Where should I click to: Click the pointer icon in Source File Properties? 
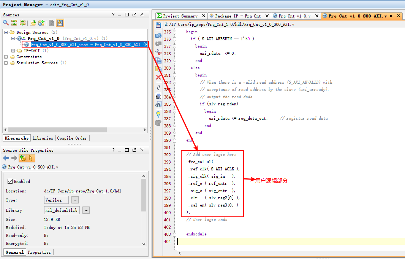[31, 158]
